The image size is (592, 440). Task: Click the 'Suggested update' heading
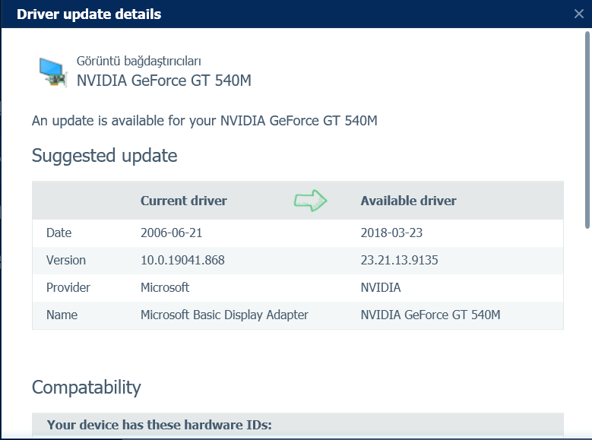point(104,156)
